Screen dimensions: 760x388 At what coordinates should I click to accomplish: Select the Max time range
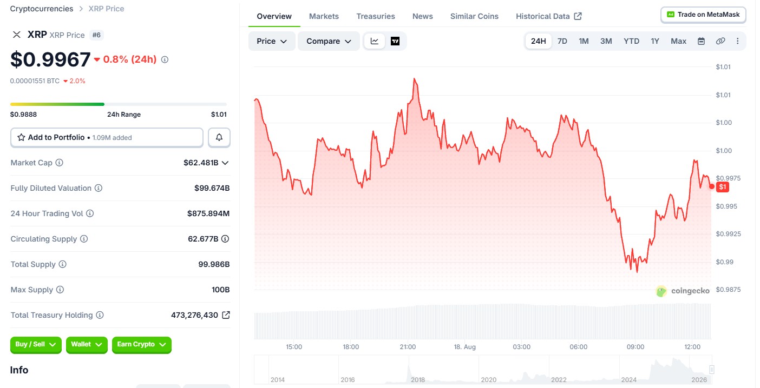click(678, 41)
